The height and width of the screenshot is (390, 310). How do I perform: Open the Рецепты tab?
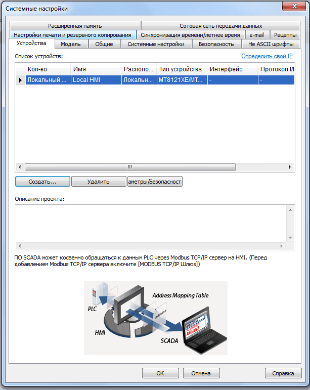pos(285,35)
